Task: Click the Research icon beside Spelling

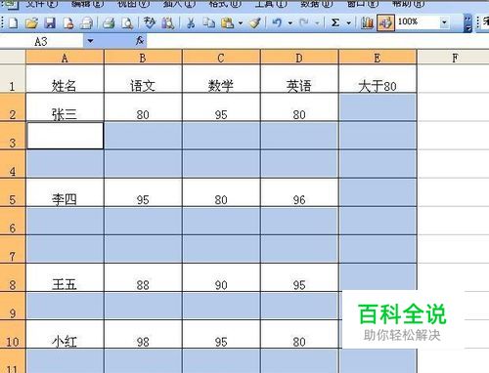Action: (x=168, y=22)
